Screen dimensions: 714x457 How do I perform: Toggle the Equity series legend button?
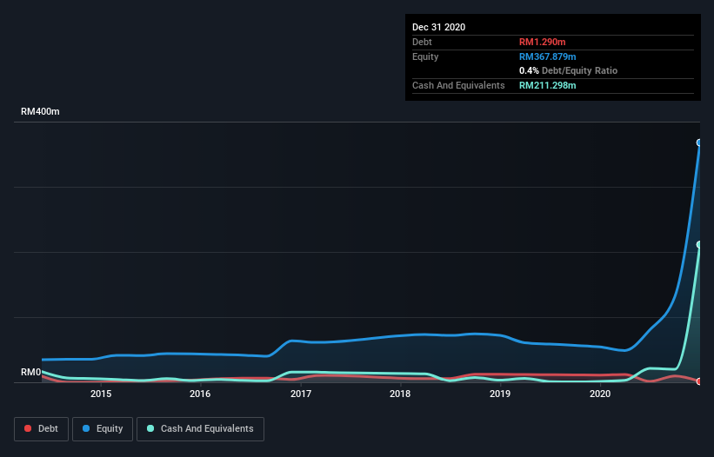(103, 429)
